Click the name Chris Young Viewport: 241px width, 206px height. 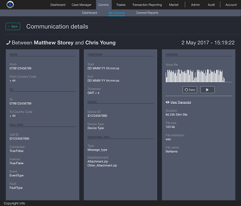pos(100,43)
